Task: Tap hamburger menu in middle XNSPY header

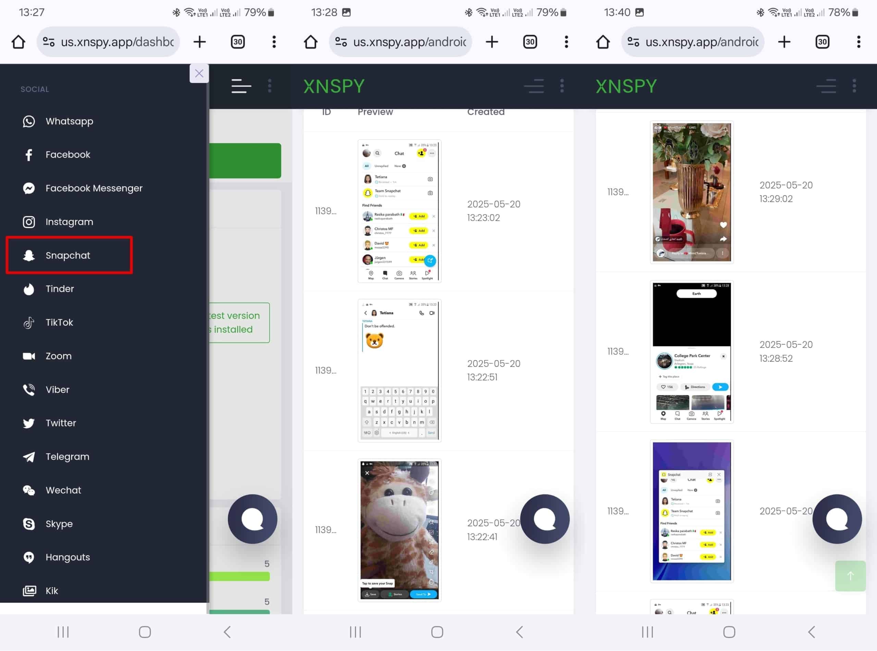Action: [x=534, y=86]
